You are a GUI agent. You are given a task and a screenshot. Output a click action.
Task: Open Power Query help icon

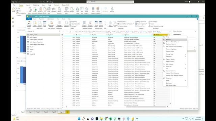click(197, 19)
